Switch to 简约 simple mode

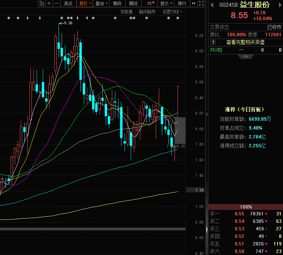tap(182, 3)
